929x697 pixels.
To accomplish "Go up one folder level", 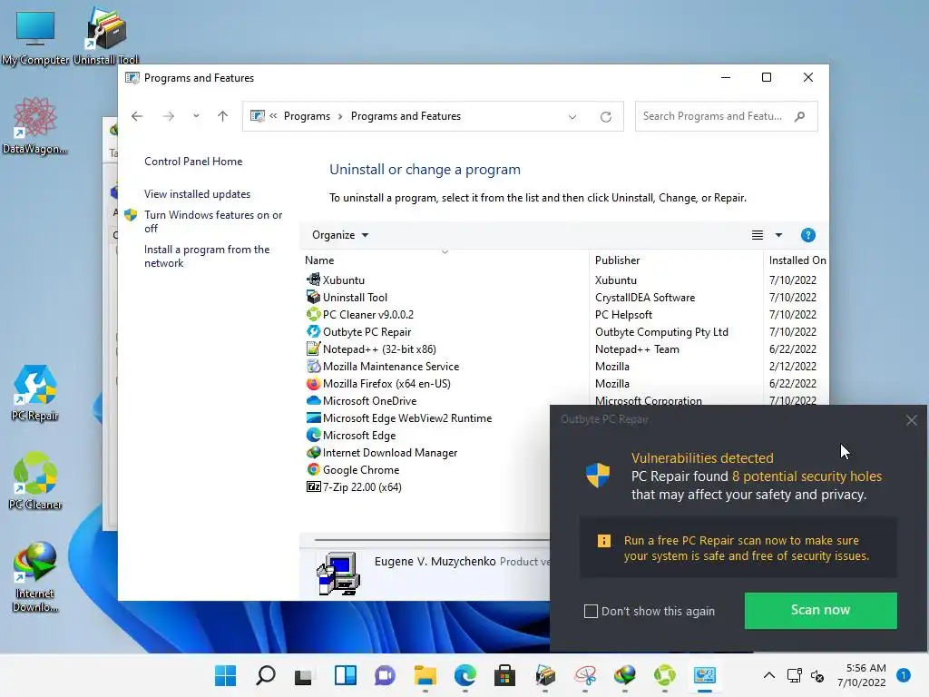I will [222, 116].
